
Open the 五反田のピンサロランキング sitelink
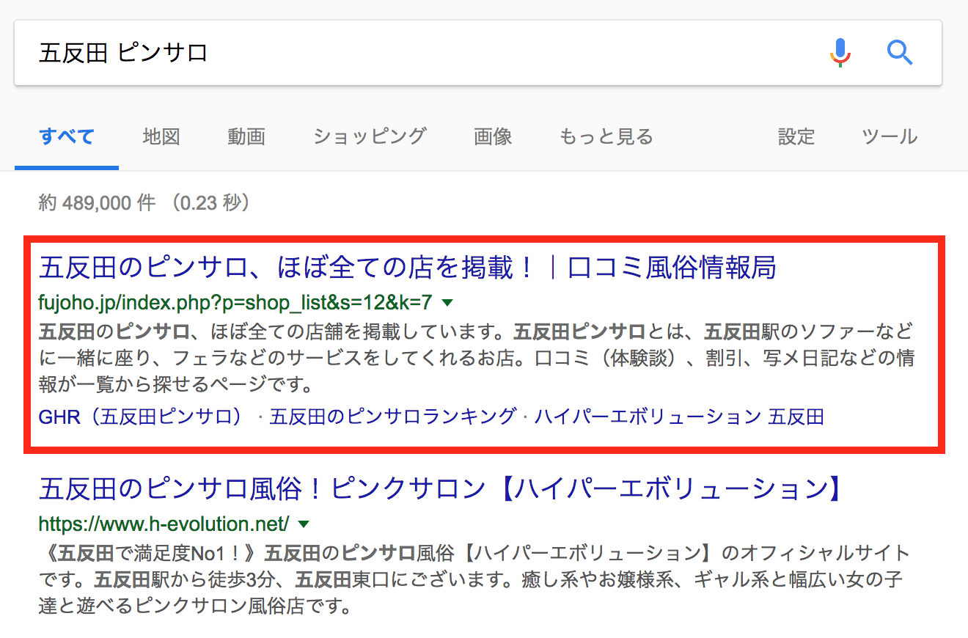coord(392,417)
